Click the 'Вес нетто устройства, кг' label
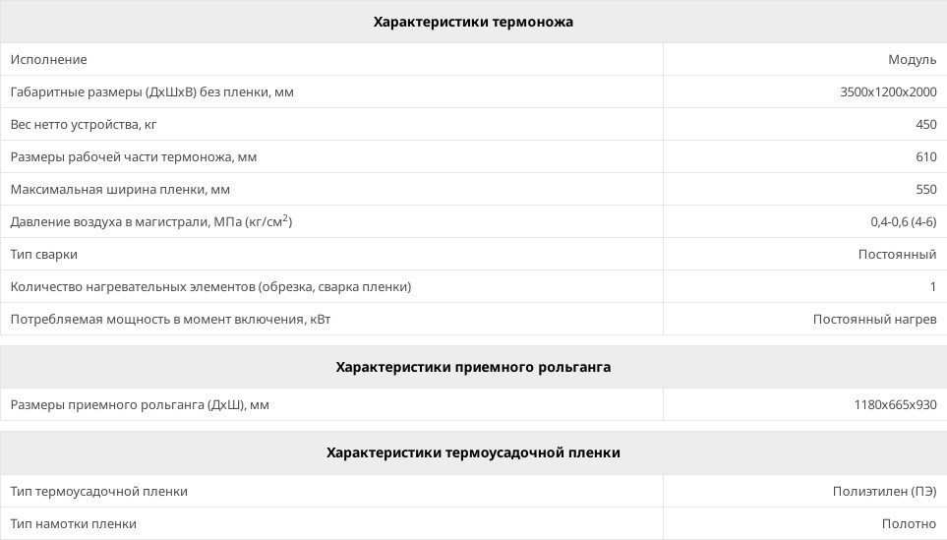 point(84,125)
